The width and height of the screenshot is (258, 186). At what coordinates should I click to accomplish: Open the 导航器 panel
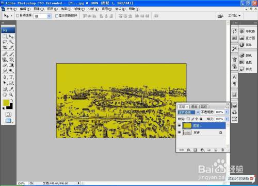click(x=247, y=31)
